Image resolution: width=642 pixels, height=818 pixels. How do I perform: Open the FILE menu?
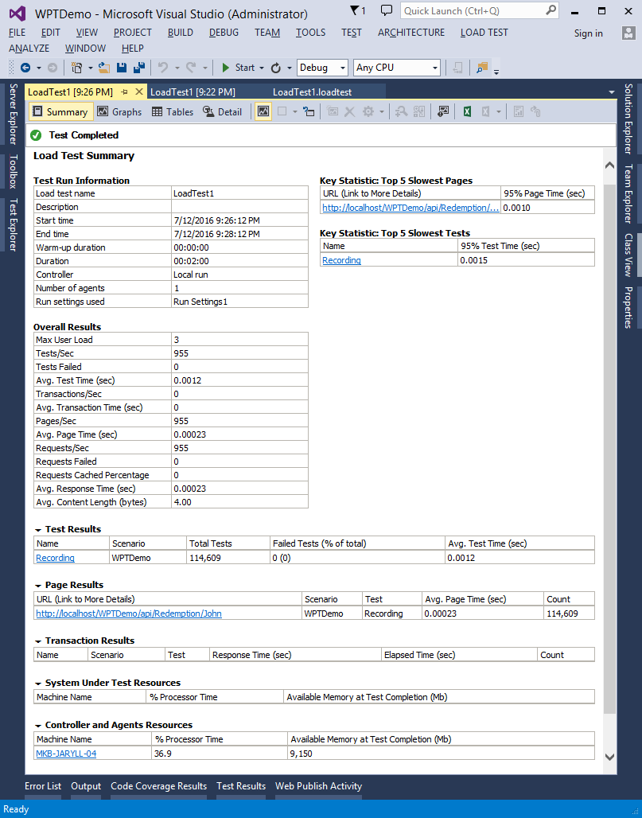point(18,33)
